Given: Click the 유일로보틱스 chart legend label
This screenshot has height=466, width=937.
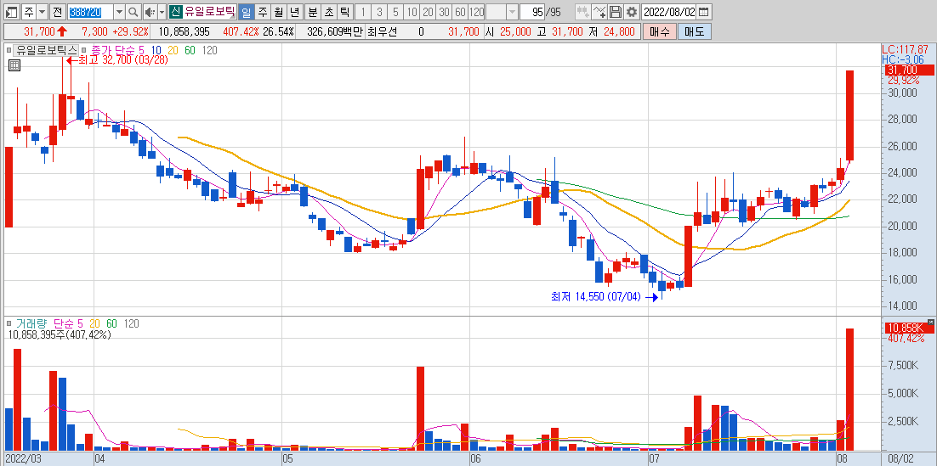Looking at the screenshot, I should point(47,51).
